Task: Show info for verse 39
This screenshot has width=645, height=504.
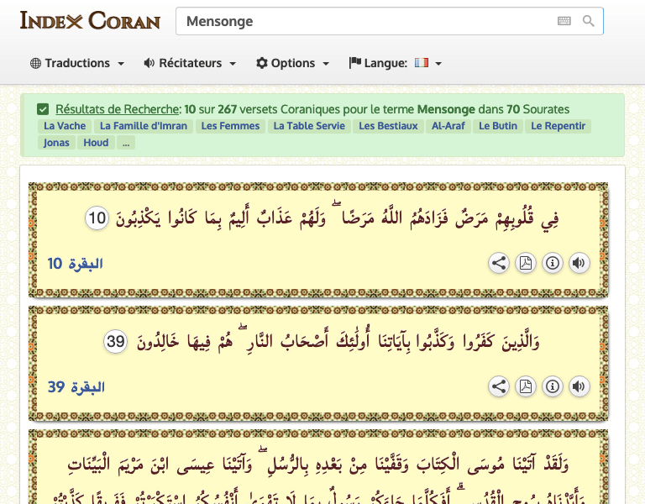Action: [x=552, y=386]
